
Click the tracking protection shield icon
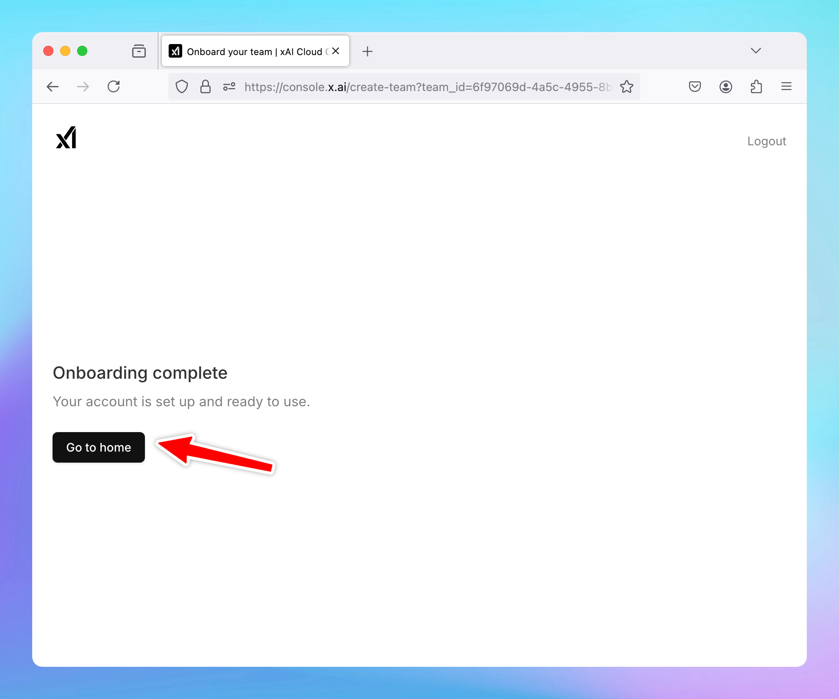tap(181, 86)
